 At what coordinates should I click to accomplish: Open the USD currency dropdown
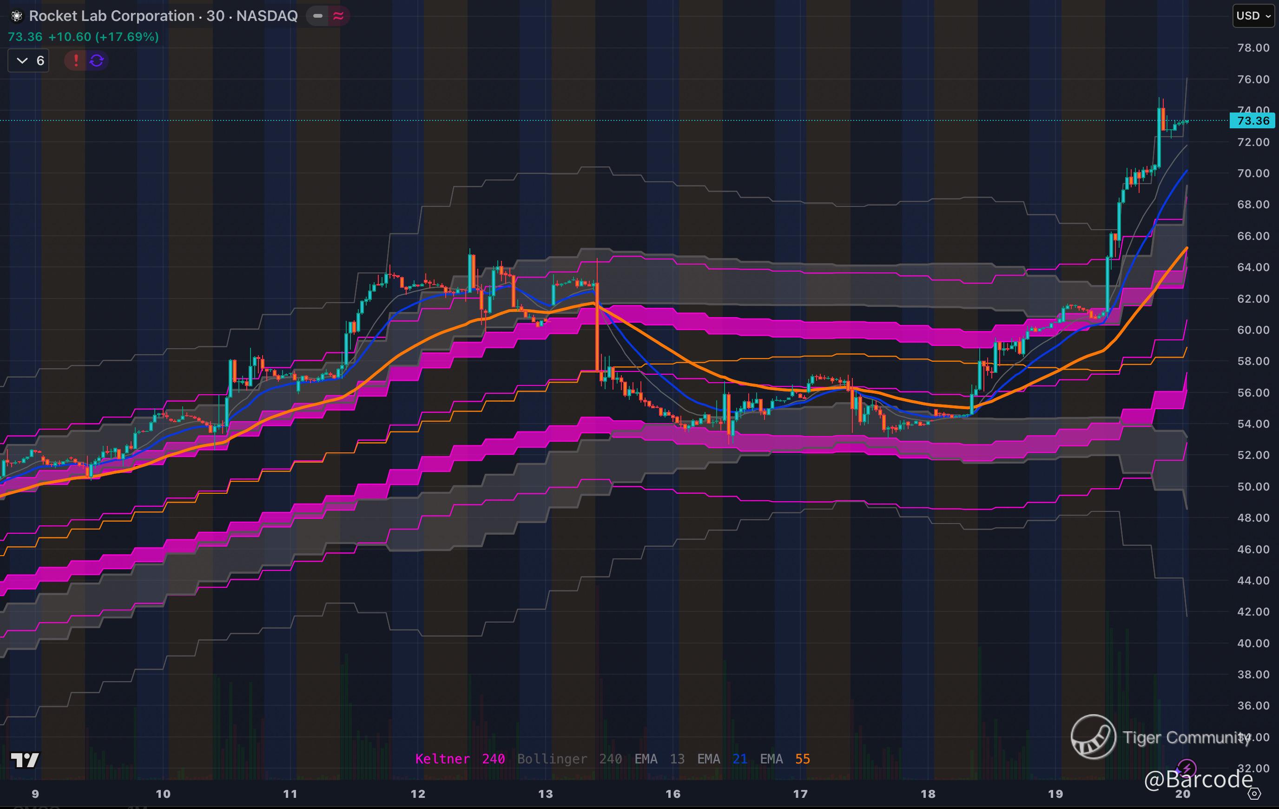(1253, 16)
